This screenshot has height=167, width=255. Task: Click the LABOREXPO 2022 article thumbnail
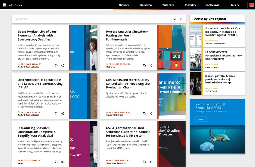(196, 60)
